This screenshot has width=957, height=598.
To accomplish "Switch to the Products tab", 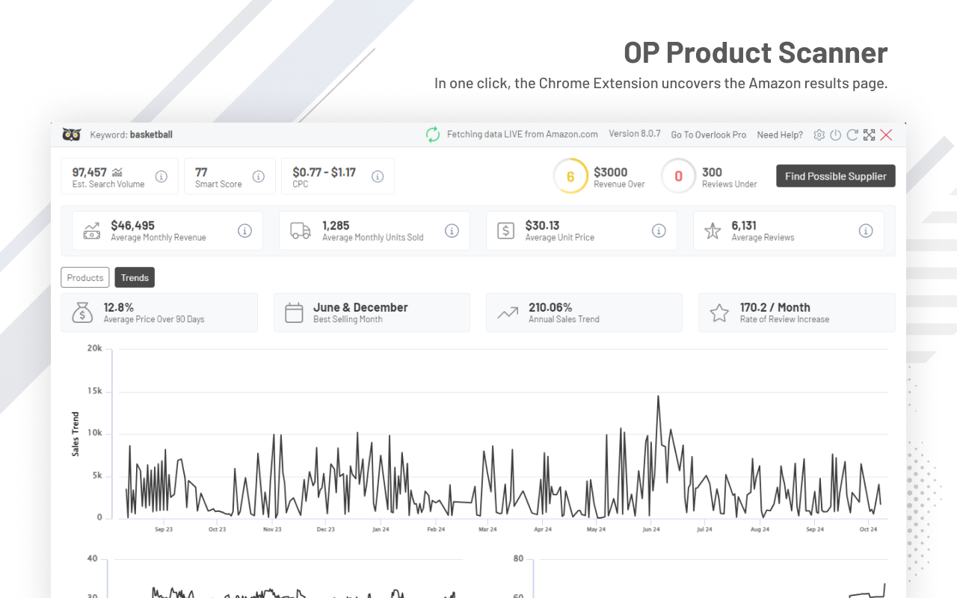I will click(x=84, y=277).
